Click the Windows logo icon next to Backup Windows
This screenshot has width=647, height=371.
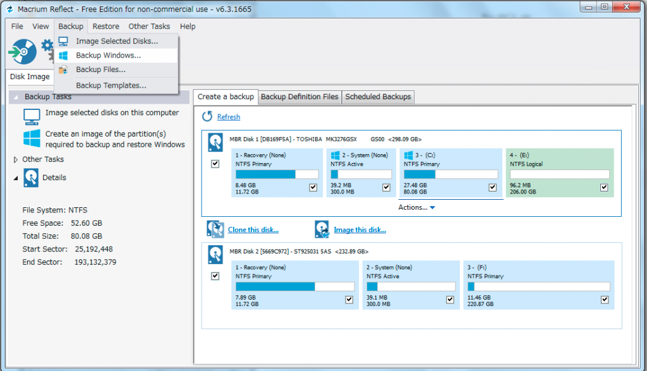[x=63, y=55]
